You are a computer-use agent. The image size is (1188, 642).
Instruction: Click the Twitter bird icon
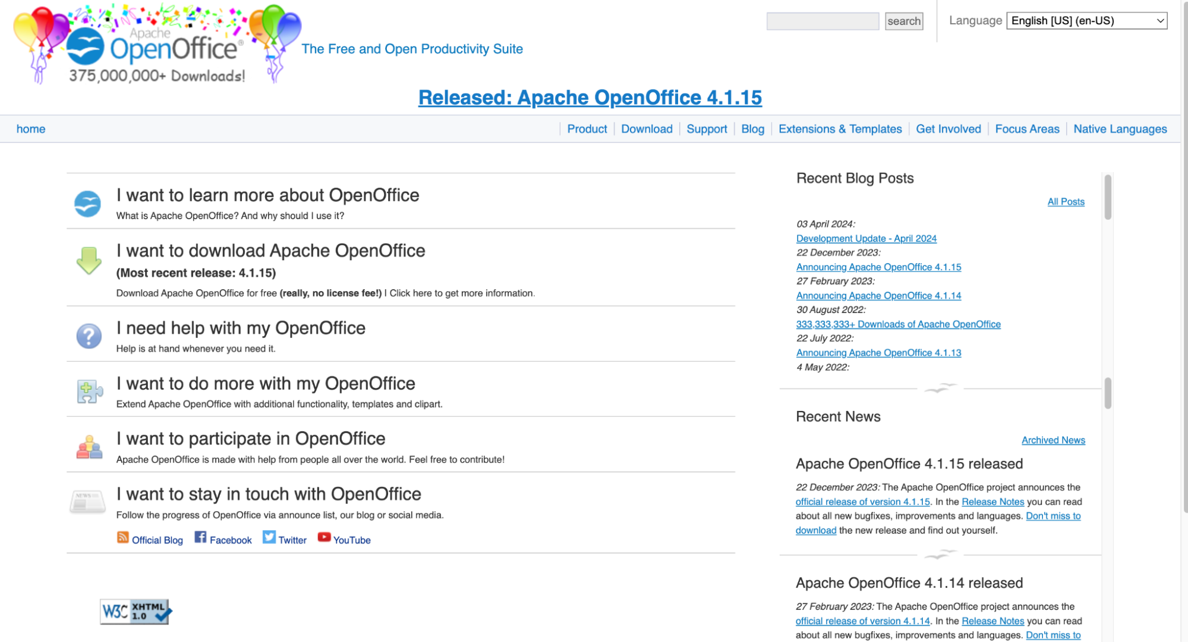point(269,537)
